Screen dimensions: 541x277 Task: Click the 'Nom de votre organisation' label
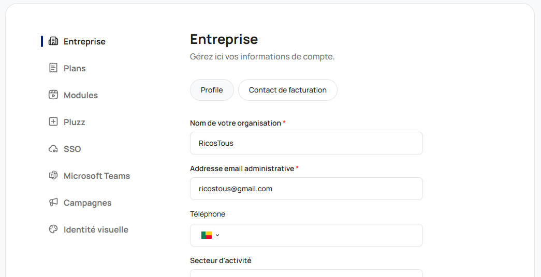236,123
